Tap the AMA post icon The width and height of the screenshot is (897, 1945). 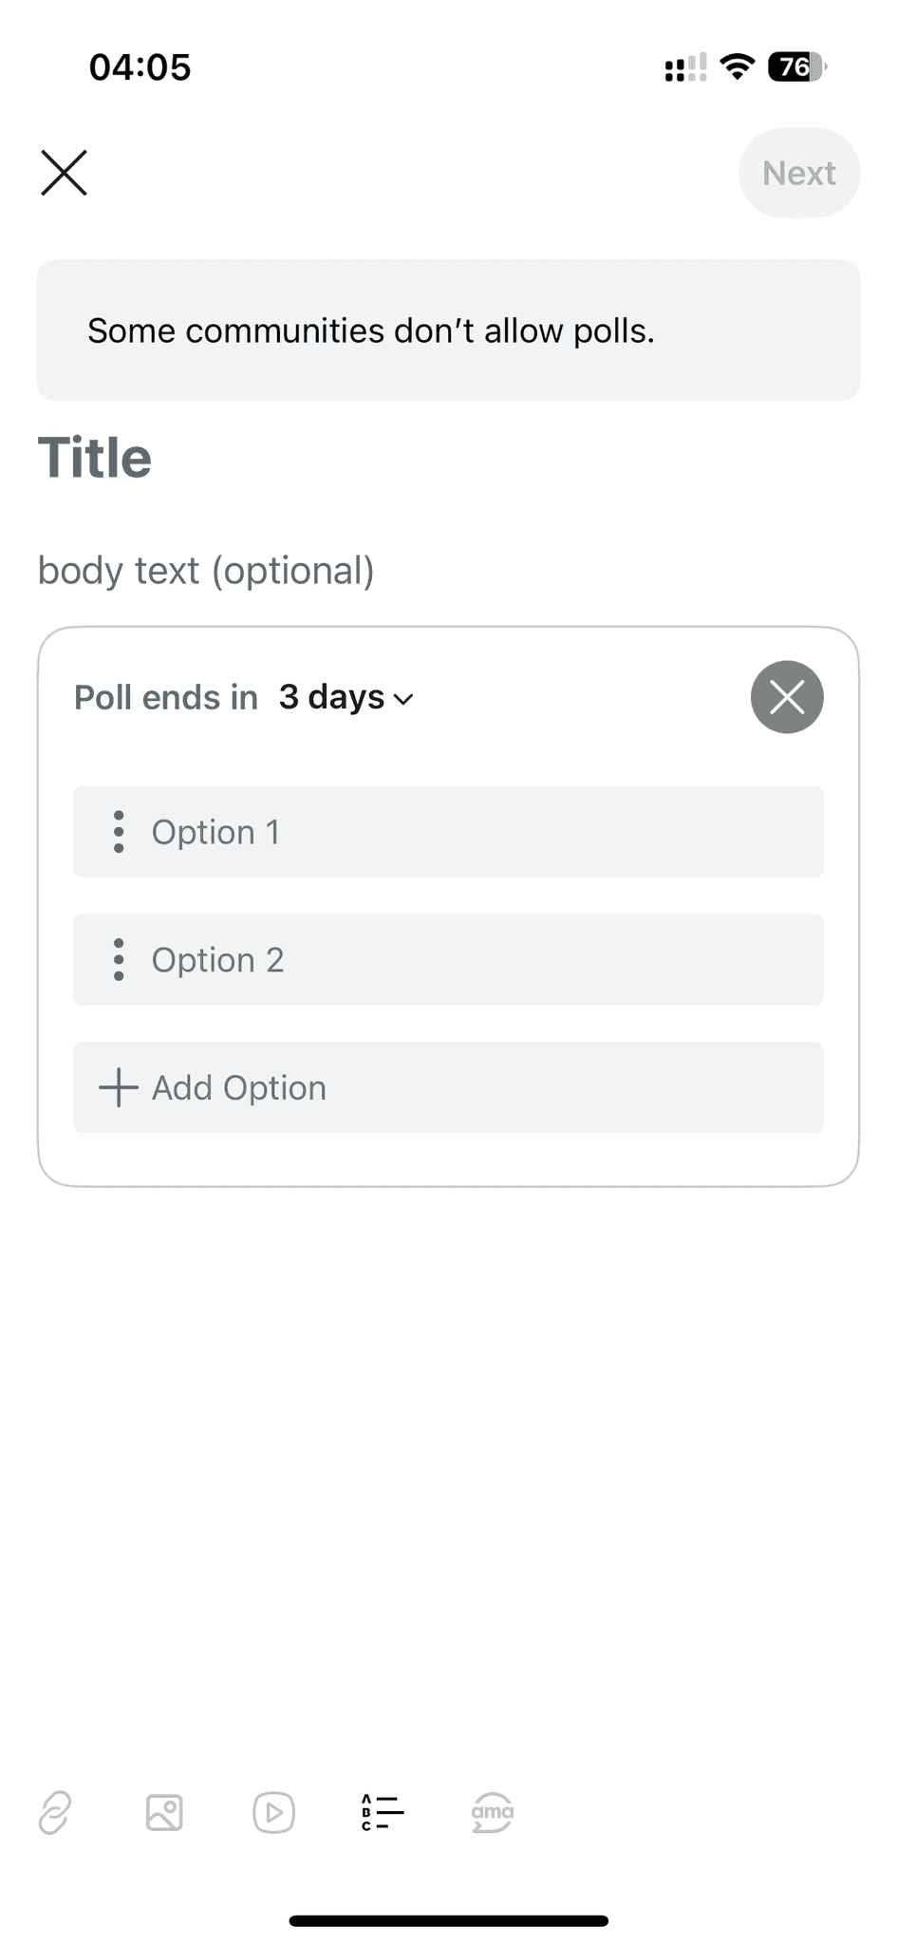pos(493,1812)
